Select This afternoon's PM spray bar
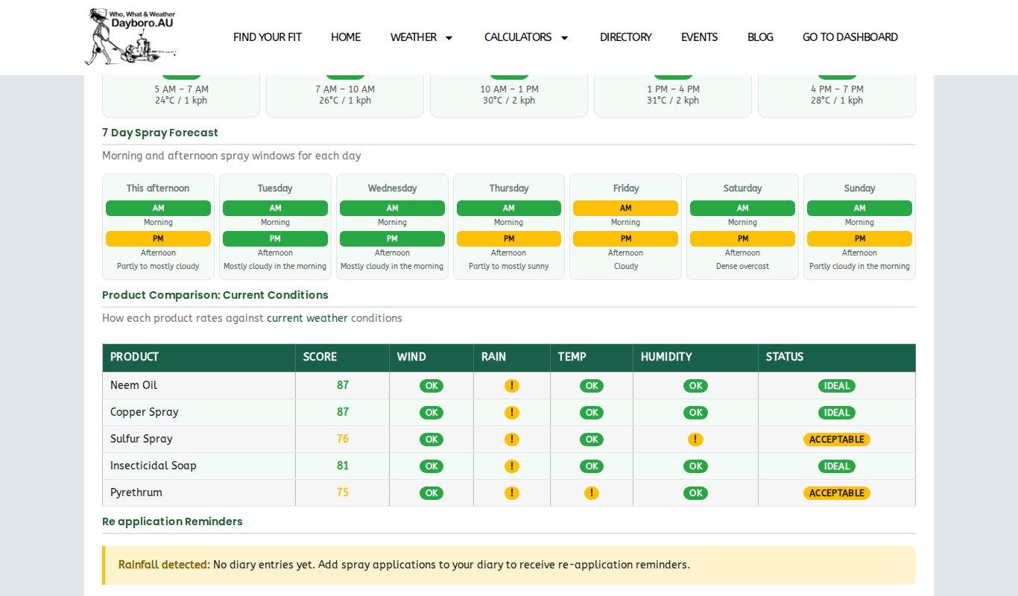This screenshot has width=1018, height=596. (x=158, y=239)
